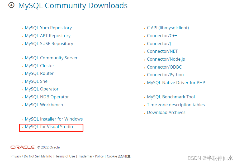Open the MySQL NDB Operator link
Image resolution: width=237 pixels, height=163 pixels.
[47, 97]
